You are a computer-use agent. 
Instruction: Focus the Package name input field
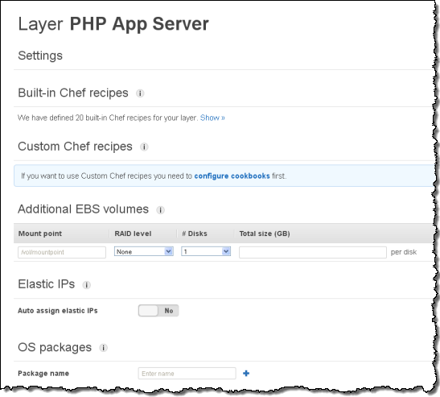tap(187, 374)
